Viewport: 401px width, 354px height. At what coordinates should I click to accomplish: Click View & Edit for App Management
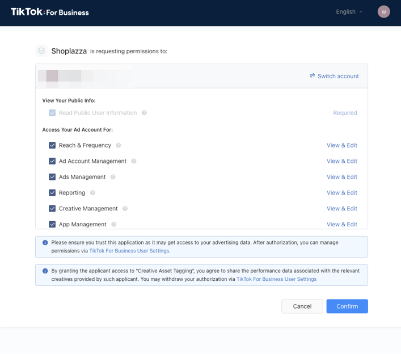pyautogui.click(x=341, y=224)
